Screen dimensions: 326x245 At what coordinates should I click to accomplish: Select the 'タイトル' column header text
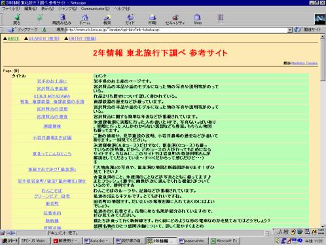click(19, 76)
